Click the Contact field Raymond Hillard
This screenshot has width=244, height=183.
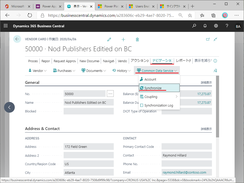(x=186, y=155)
